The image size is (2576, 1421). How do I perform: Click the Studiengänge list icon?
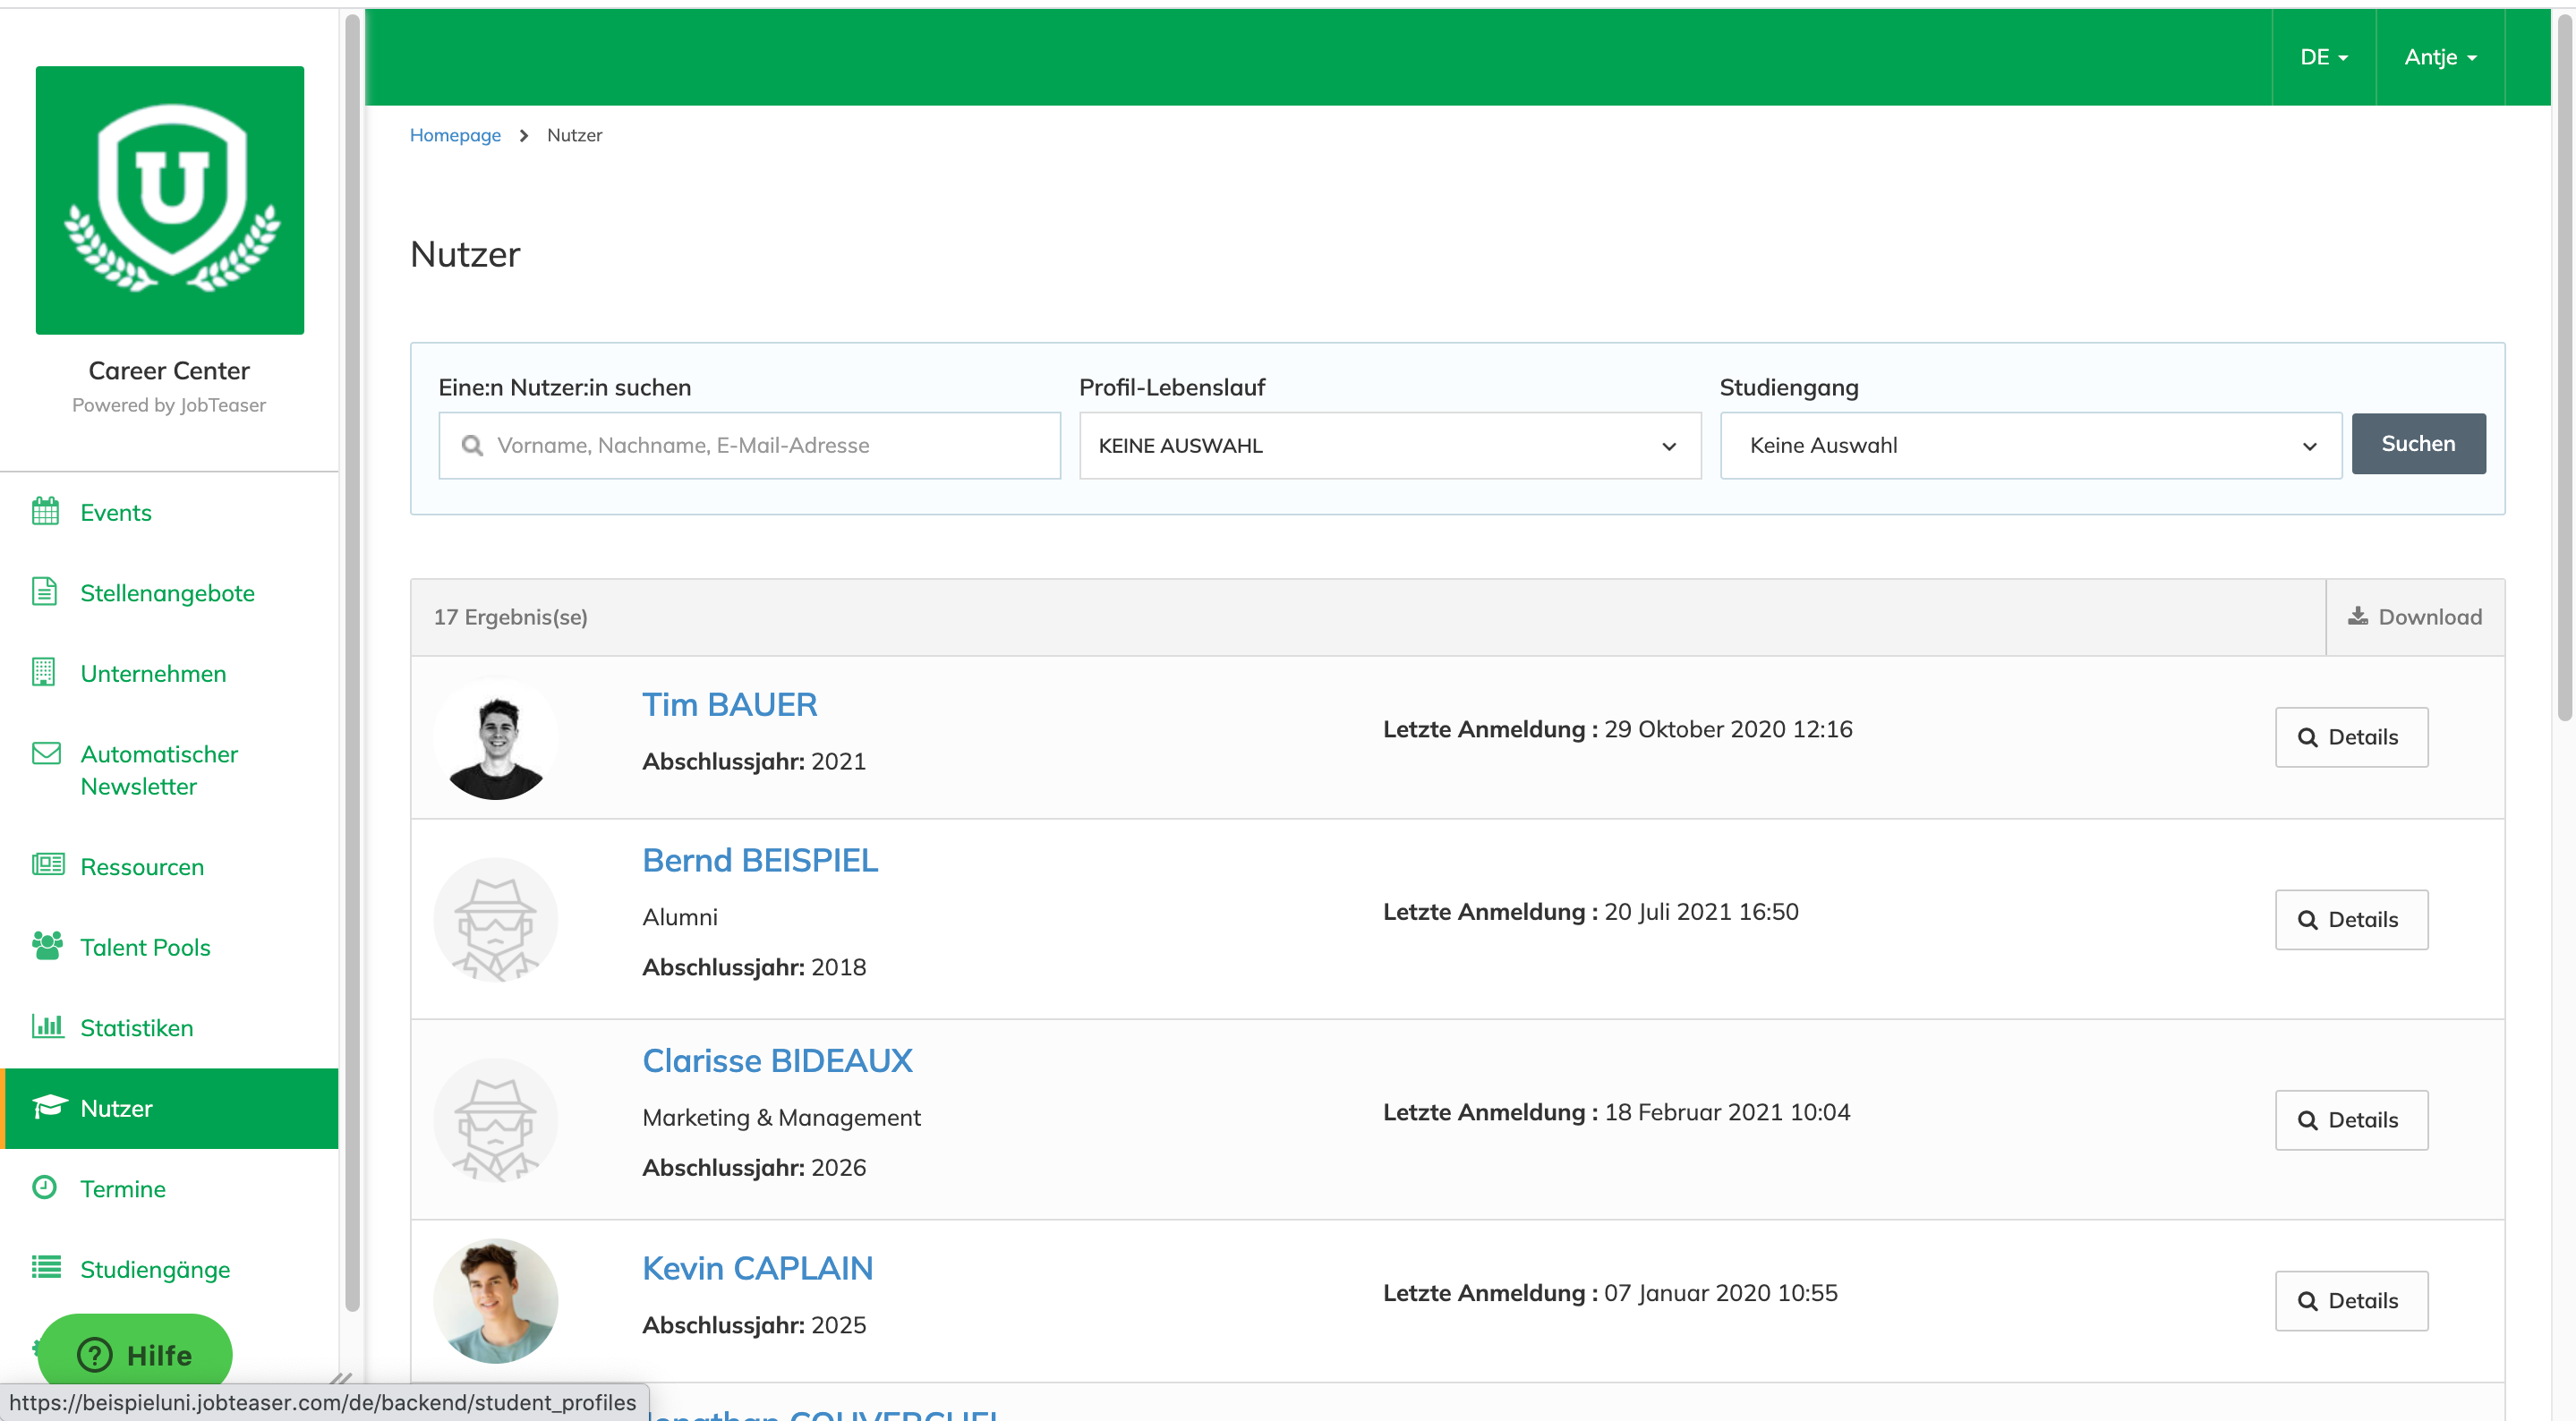[x=46, y=1268]
